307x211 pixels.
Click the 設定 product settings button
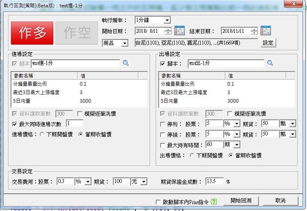point(268,43)
